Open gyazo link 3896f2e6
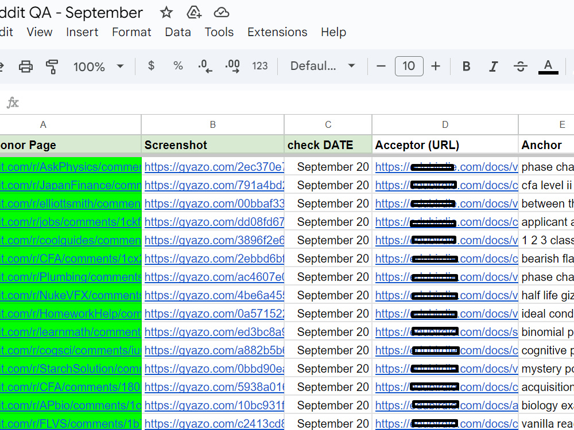Screen dimensions: 574x430 click(214, 240)
